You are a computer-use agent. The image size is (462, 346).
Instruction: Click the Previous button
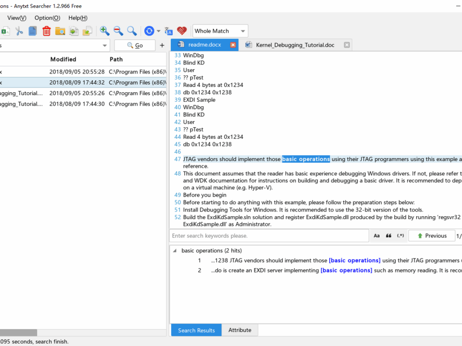coord(432,236)
